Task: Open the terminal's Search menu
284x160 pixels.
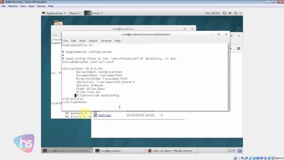Action: 93,40
